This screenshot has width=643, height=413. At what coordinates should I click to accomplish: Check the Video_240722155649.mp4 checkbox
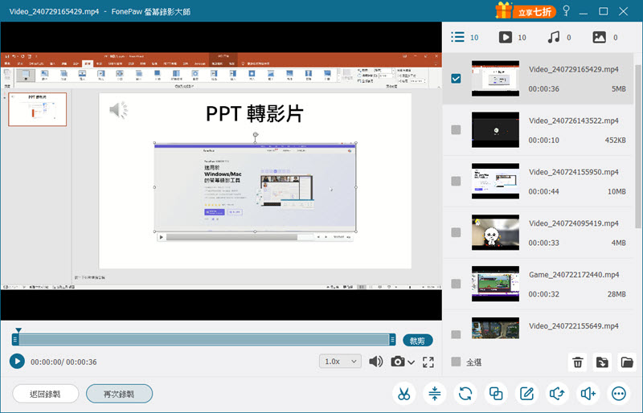(x=456, y=334)
